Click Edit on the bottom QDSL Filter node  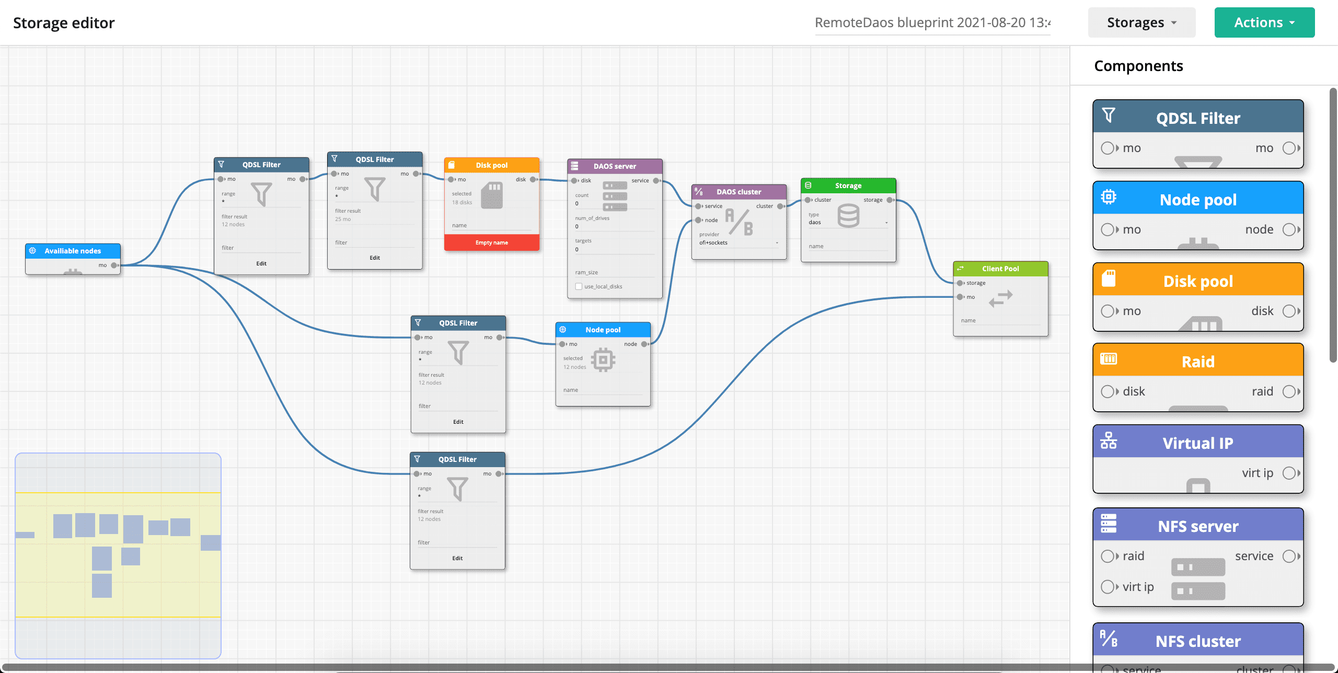457,558
